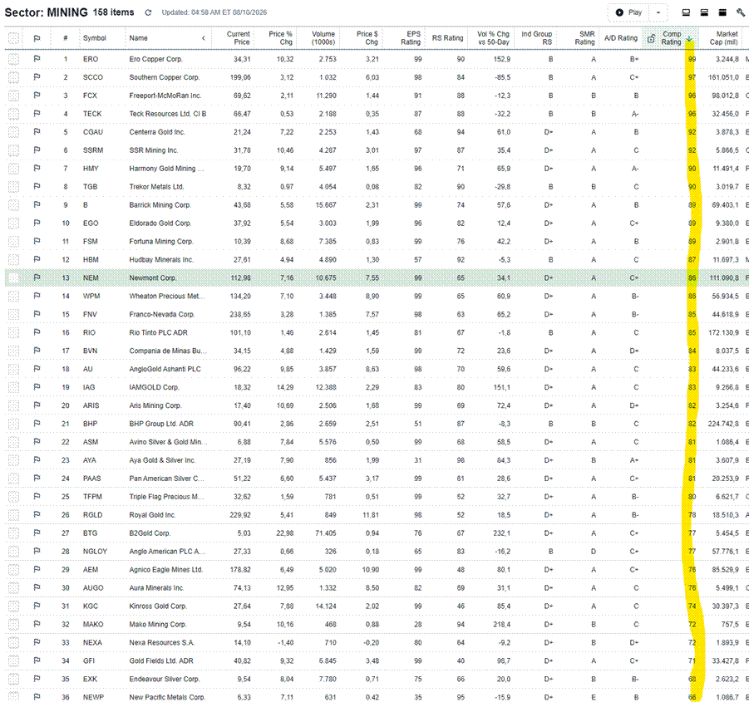Flag the BHP Group row
This screenshot has height=702, width=749.
pos(37,424)
